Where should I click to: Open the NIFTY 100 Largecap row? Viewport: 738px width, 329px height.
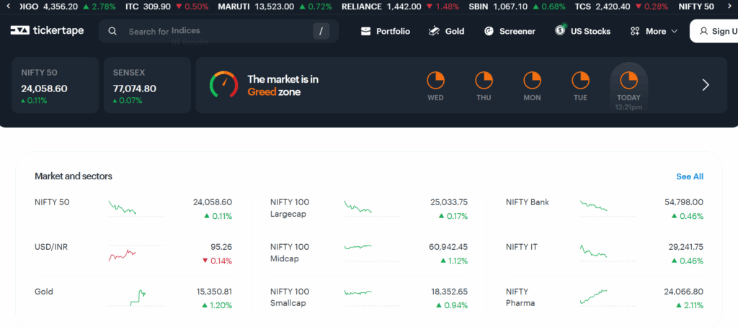click(369, 209)
